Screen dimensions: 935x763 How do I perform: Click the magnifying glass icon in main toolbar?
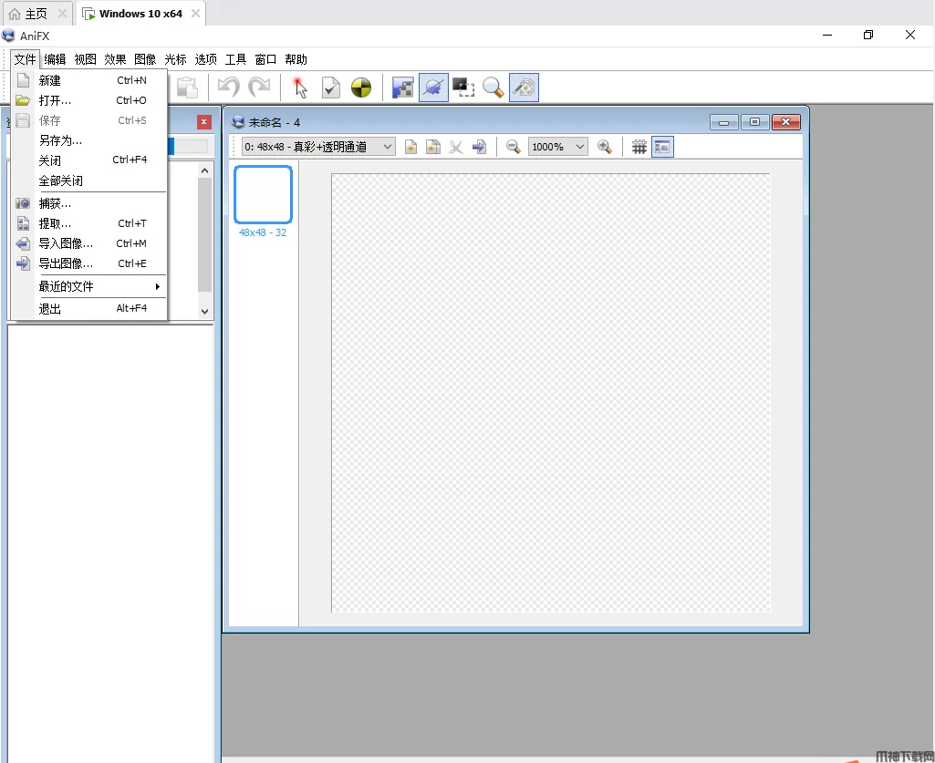click(x=493, y=88)
